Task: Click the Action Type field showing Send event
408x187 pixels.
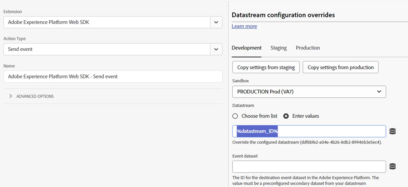Action: pyautogui.click(x=107, y=49)
